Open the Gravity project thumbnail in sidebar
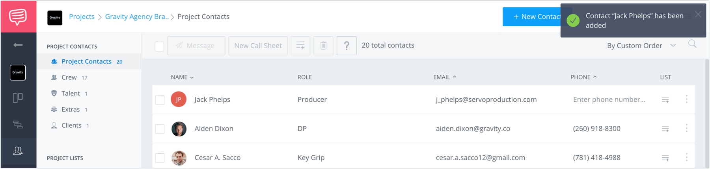 point(18,72)
